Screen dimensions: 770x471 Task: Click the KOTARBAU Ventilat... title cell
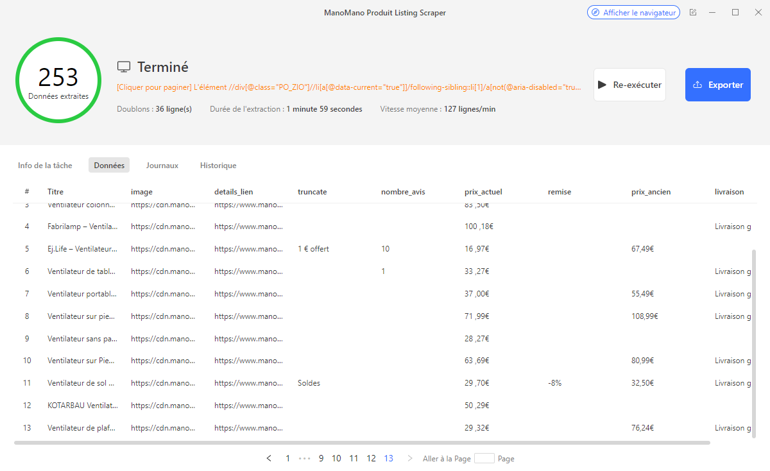[x=83, y=406]
